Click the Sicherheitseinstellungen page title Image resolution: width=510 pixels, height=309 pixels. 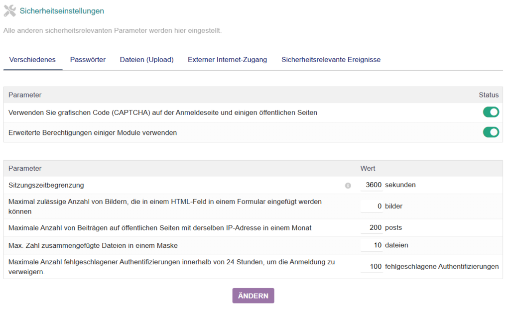[62, 10]
